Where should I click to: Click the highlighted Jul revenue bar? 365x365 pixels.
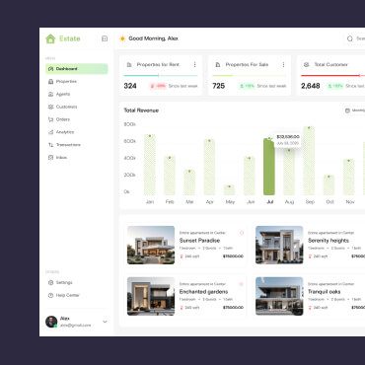(x=269, y=167)
